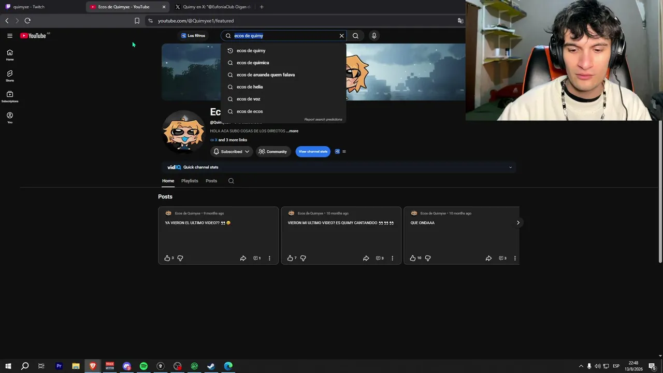Screen dimensions: 663x373
Task: Click Report search predictions link
Action: pos(323,120)
